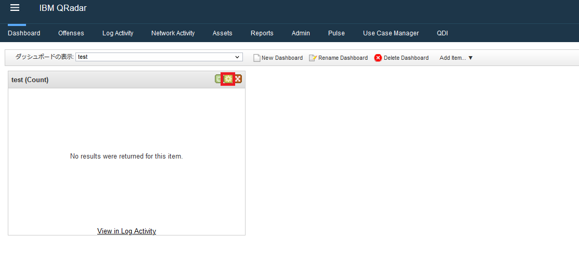The image size is (579, 262).
Task: Switch to the Dashboard tab
Action: pos(24,33)
